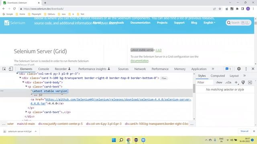Collapse the div col-sm-6 py-3 node

(17, 74)
